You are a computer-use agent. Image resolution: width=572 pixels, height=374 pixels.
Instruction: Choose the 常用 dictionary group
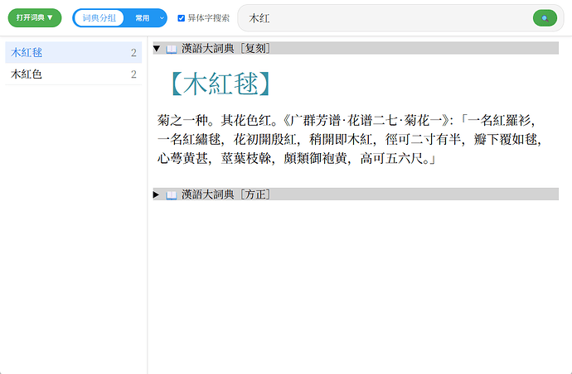pos(142,18)
